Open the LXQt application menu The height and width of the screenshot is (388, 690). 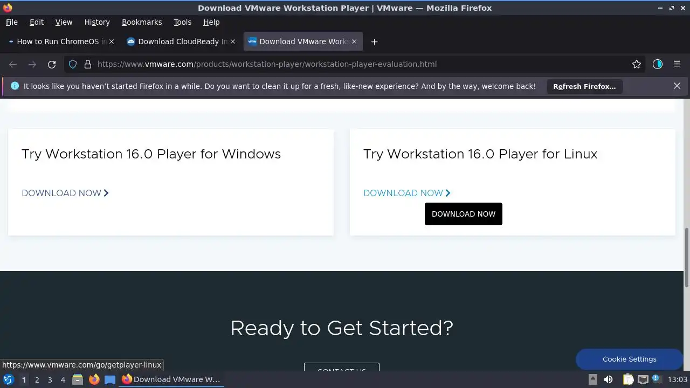click(9, 379)
